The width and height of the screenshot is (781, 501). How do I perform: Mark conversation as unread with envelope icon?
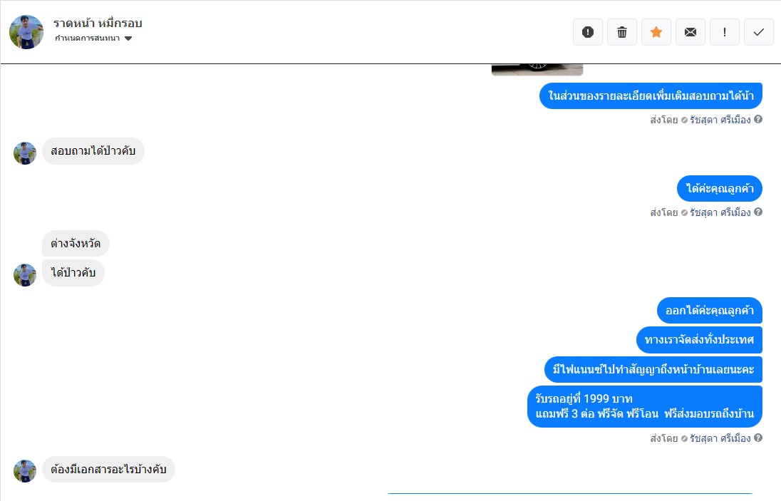point(691,32)
